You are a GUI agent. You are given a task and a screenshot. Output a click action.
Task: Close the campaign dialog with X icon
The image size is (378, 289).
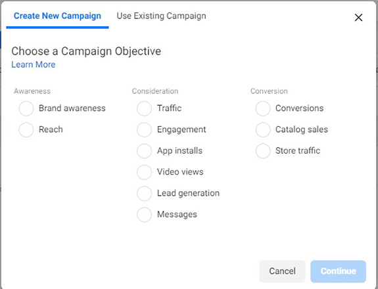tap(358, 17)
